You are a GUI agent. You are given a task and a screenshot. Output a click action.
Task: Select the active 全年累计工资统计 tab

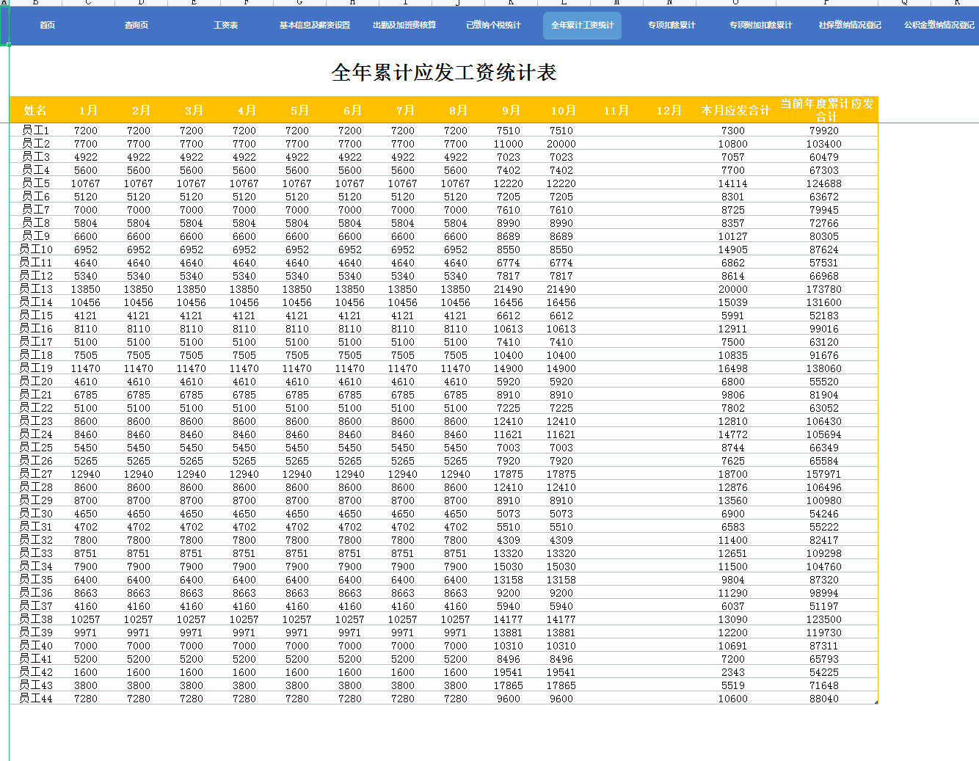[582, 25]
